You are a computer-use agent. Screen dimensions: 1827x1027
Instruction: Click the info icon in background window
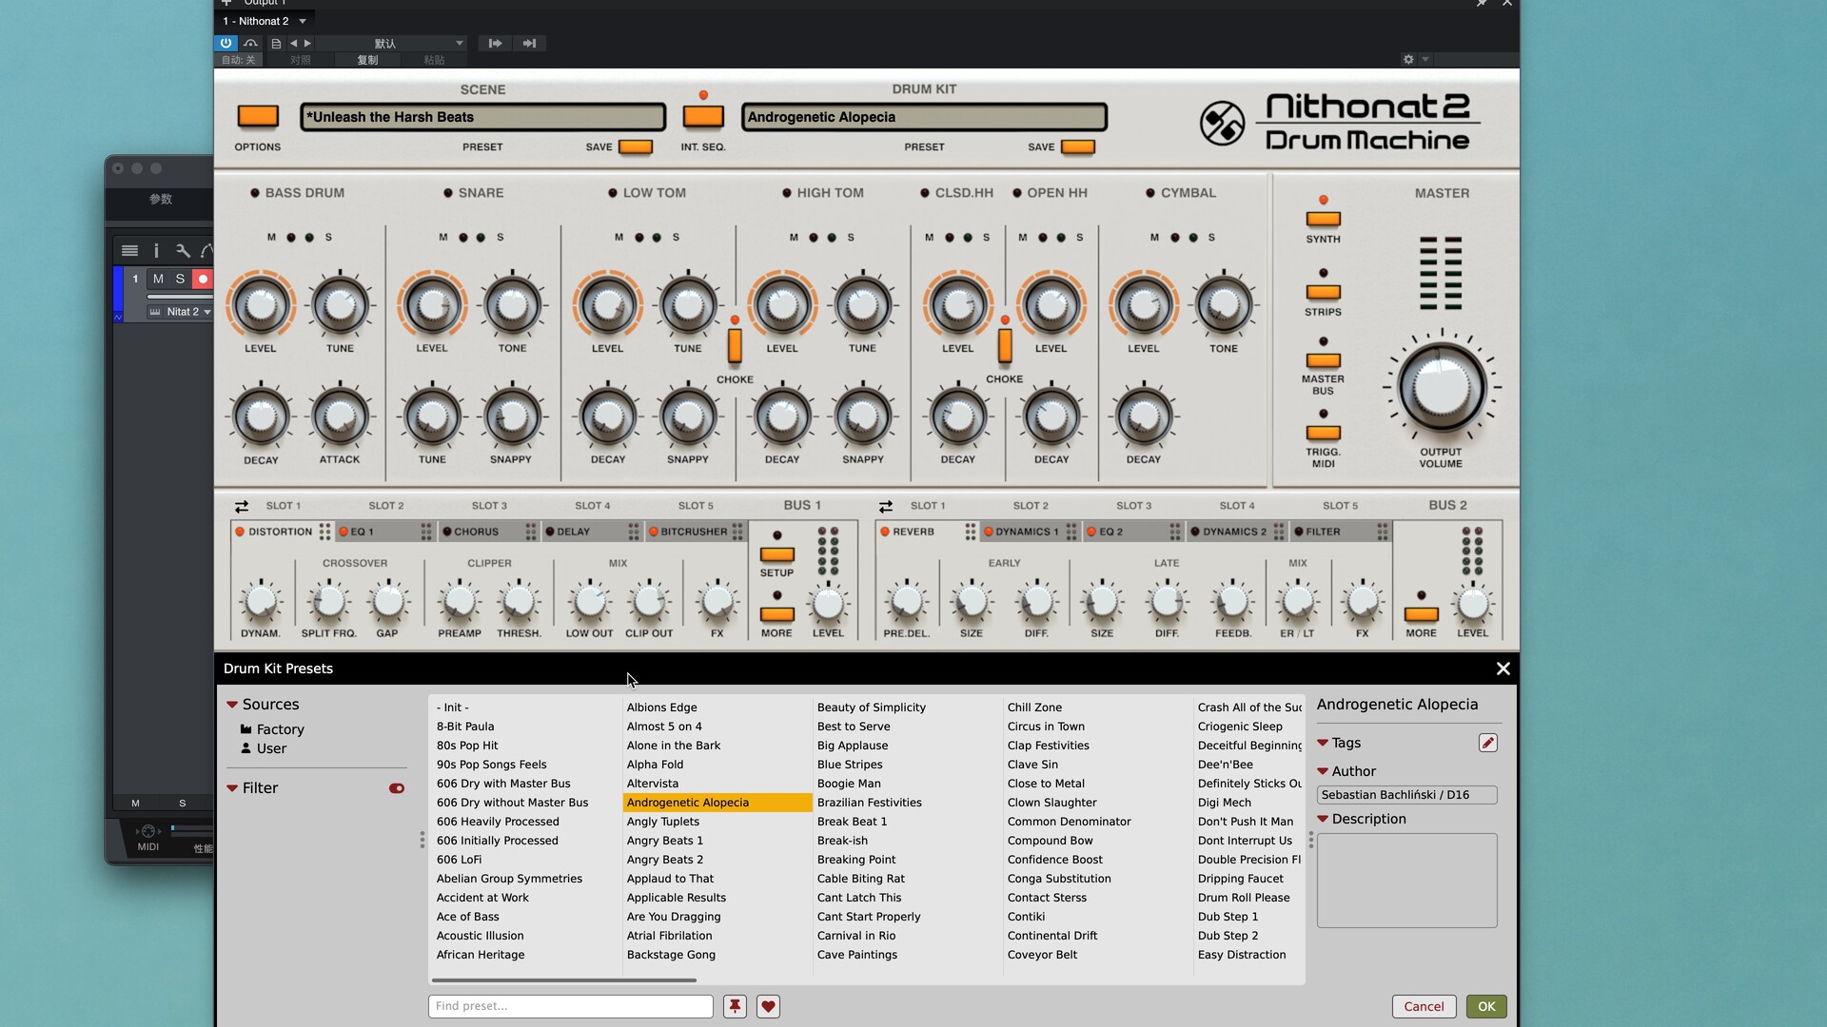click(x=156, y=251)
